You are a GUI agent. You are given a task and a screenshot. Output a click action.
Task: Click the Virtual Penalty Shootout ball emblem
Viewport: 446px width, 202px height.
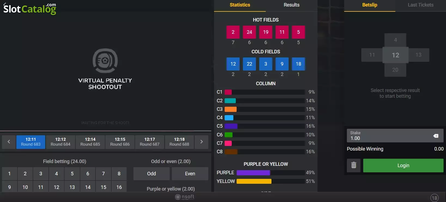pyautogui.click(x=105, y=61)
